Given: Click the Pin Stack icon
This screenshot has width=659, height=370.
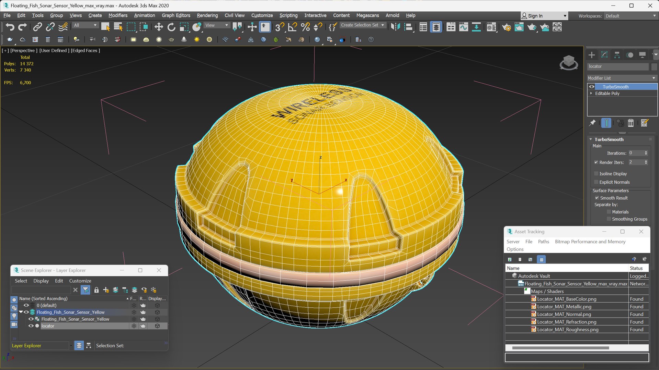Looking at the screenshot, I should coord(592,123).
